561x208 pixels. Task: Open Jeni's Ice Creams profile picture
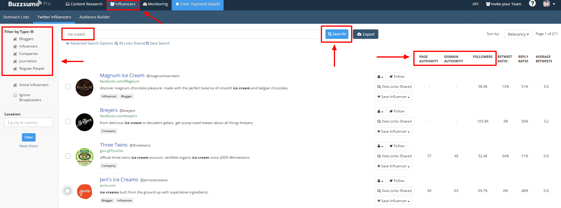click(x=85, y=192)
